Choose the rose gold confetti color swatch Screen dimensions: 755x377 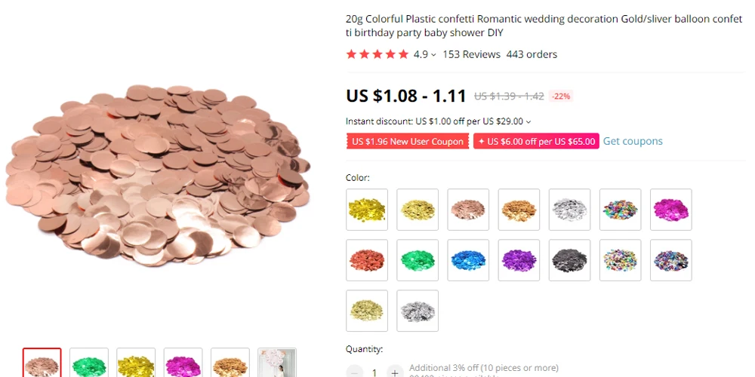(468, 210)
